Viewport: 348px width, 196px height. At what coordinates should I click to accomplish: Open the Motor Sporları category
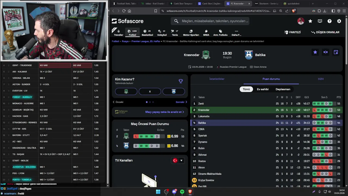coord(191,32)
